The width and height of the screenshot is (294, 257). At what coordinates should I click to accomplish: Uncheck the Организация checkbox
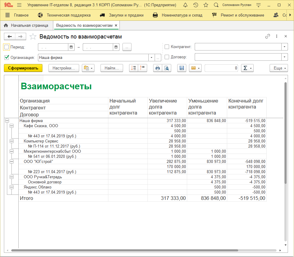pyautogui.click(x=7, y=57)
